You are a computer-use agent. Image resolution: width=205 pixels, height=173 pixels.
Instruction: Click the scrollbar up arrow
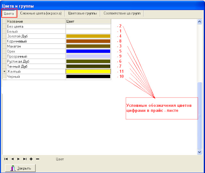199,21
